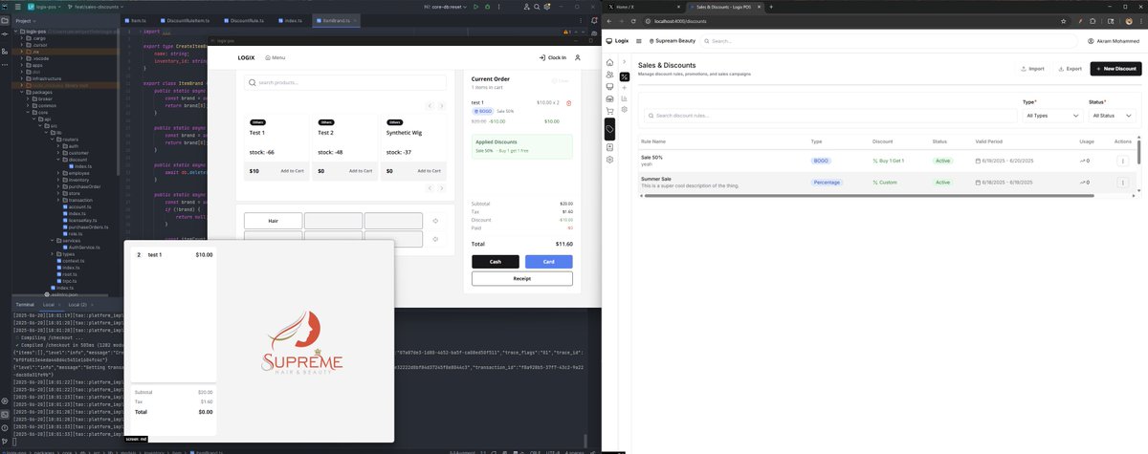Open the IDE main hamburger menu
Viewport: 1148px width, 454px height.
coord(17,7)
